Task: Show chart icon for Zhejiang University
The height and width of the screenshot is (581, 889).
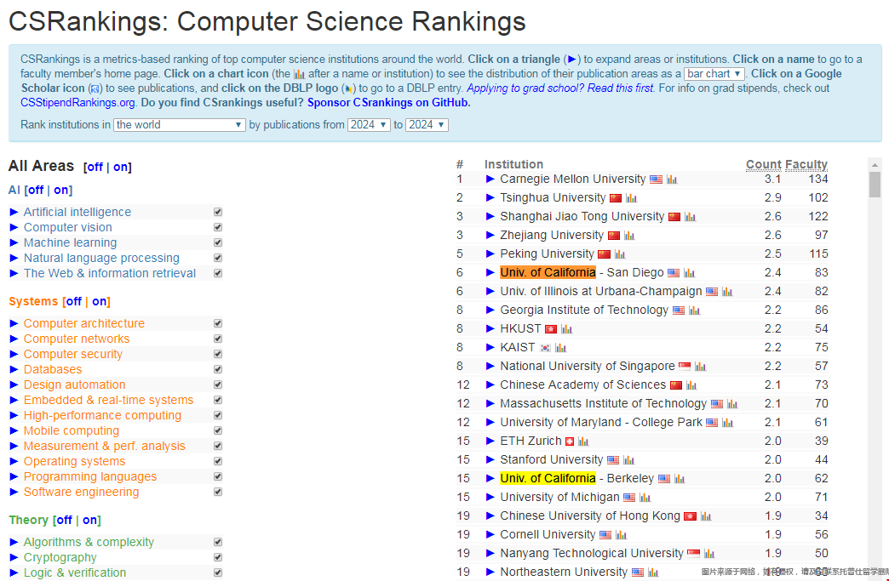Action: pyautogui.click(x=629, y=236)
